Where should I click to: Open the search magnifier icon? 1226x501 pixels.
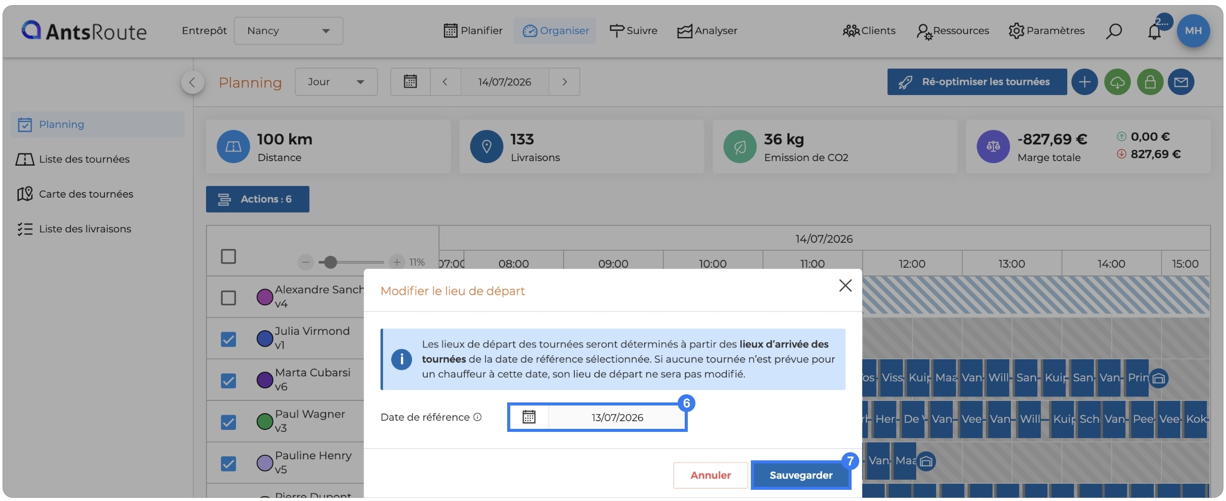[1114, 31]
